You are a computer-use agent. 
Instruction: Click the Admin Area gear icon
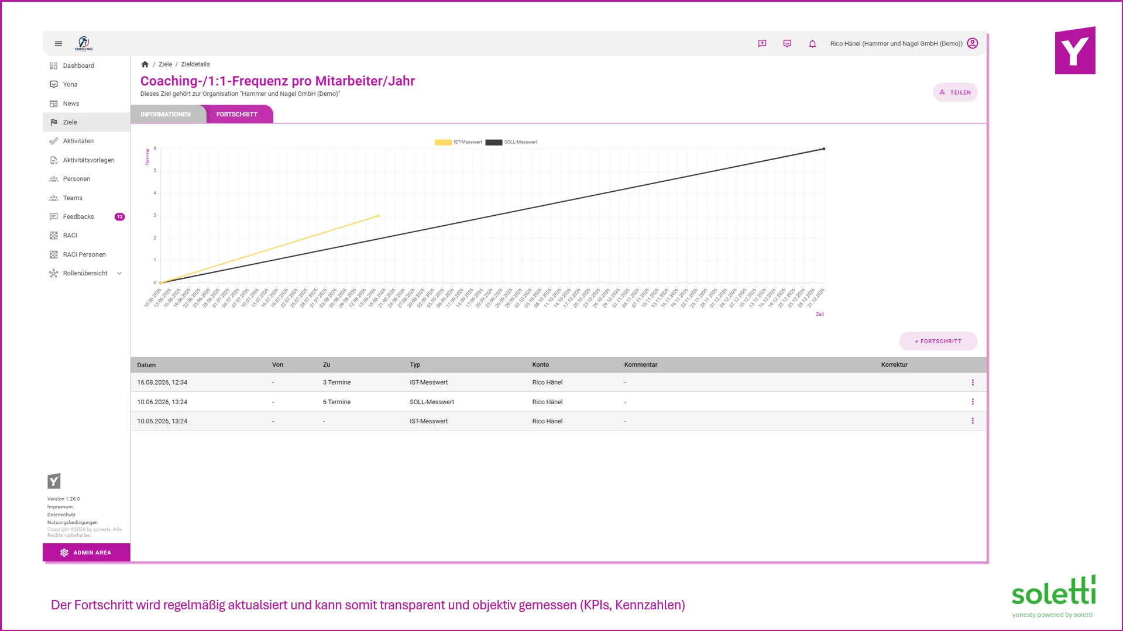[x=64, y=553]
